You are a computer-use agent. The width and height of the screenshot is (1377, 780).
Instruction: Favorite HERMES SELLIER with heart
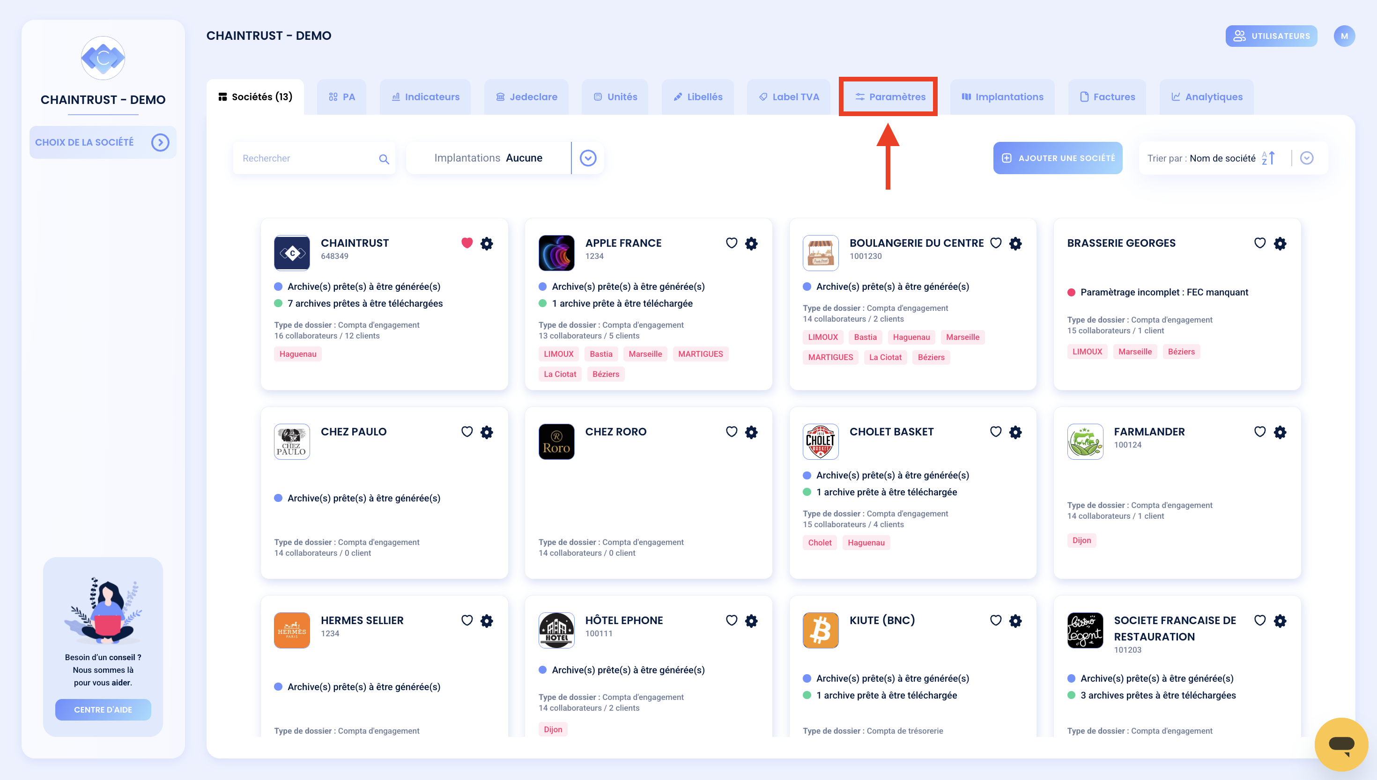(466, 620)
